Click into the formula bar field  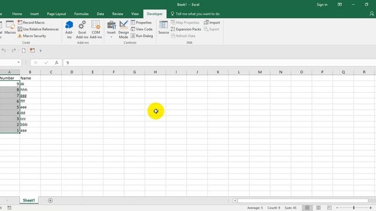219,63
